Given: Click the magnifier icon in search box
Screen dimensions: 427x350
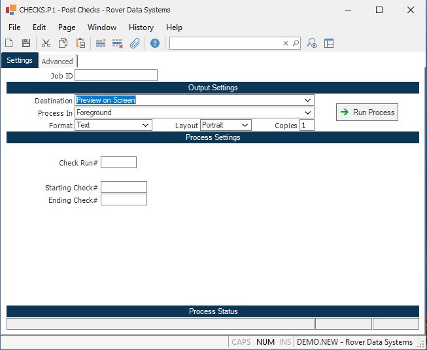Looking at the screenshot, I should coord(296,43).
